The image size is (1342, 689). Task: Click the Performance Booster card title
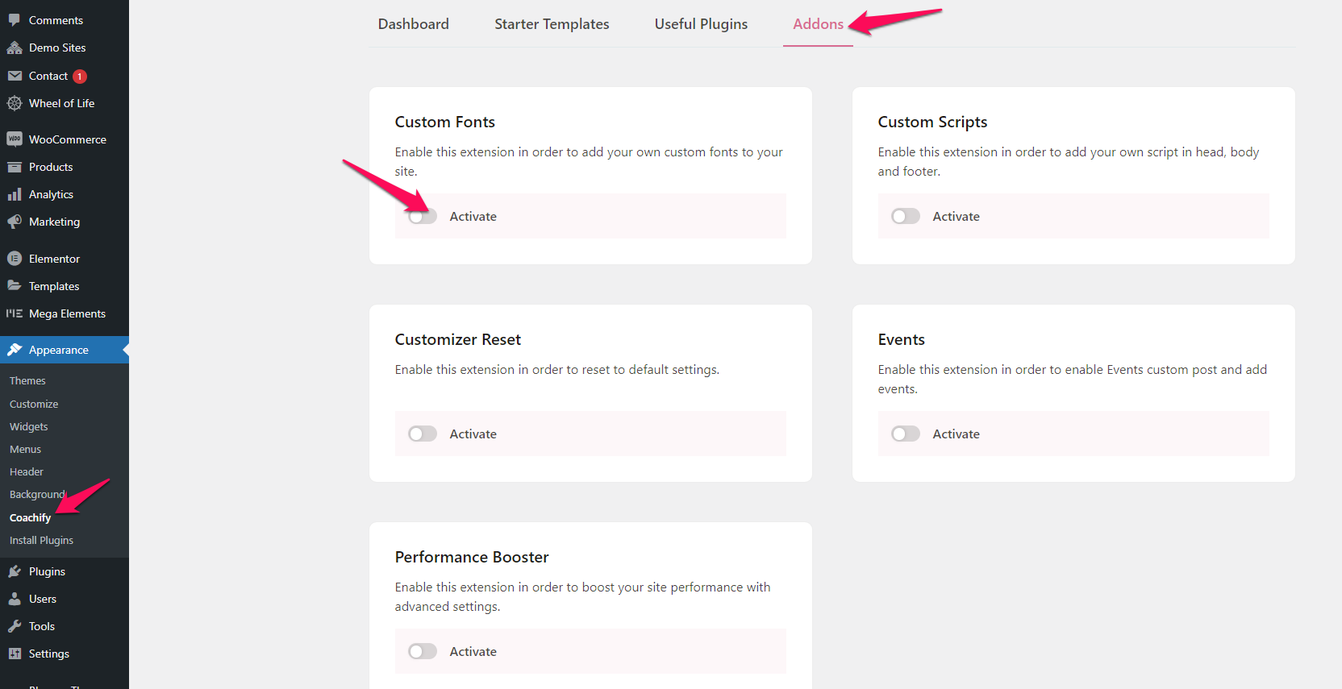tap(472, 557)
